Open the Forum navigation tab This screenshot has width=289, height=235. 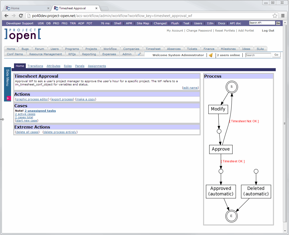coord(39,49)
